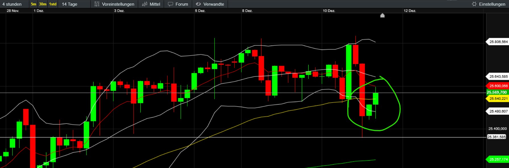Click the Einstellungen gear icon
509x168 pixels.
[474, 4]
